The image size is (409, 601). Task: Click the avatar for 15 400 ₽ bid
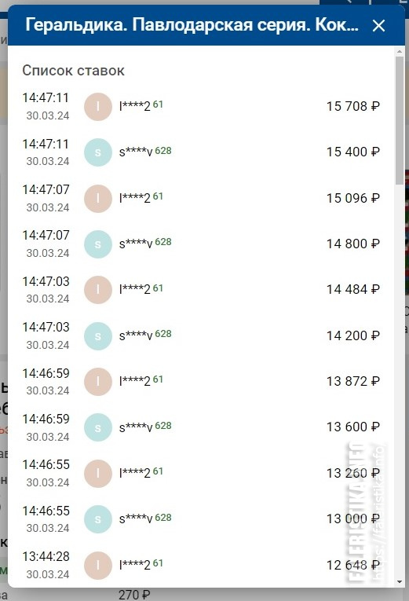point(98,152)
